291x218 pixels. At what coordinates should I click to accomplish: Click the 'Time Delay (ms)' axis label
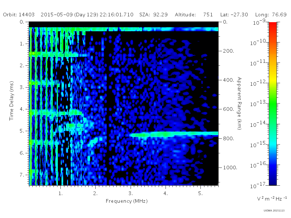12,101
